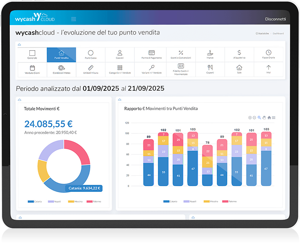Screen dimensions: 300x251
Task: Toggle Napoli series in donut legend
Action: coord(54,202)
